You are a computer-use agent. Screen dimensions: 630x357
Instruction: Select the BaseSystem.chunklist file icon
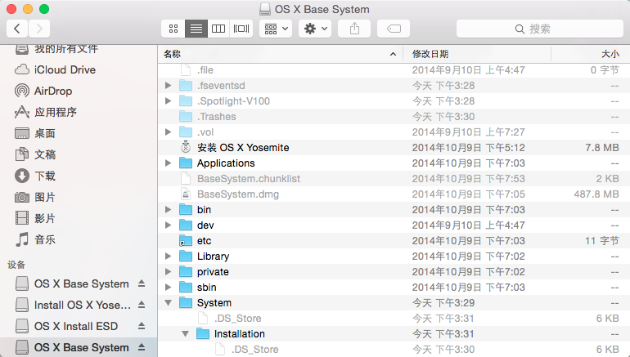coord(186,178)
